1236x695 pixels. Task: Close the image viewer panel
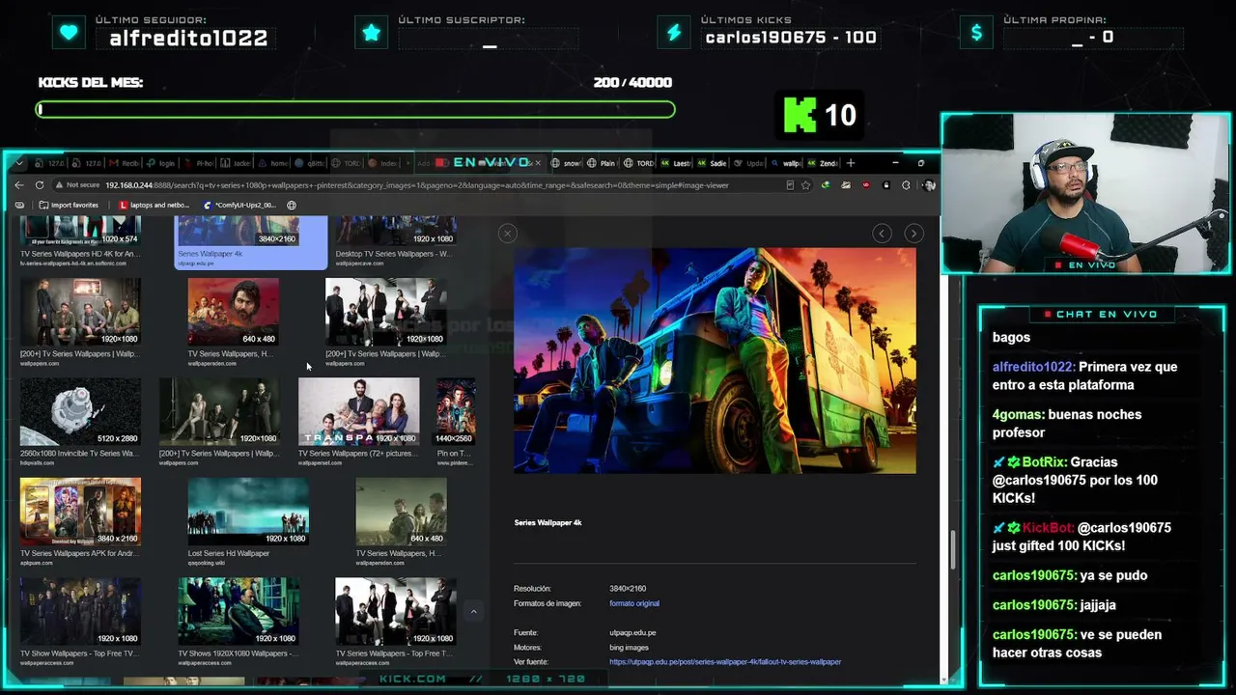pyautogui.click(x=508, y=233)
